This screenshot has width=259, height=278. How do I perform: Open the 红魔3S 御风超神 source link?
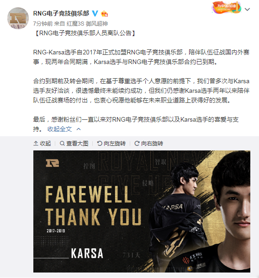click(87, 24)
